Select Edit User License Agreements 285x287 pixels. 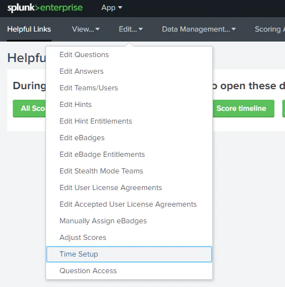pos(129,188)
